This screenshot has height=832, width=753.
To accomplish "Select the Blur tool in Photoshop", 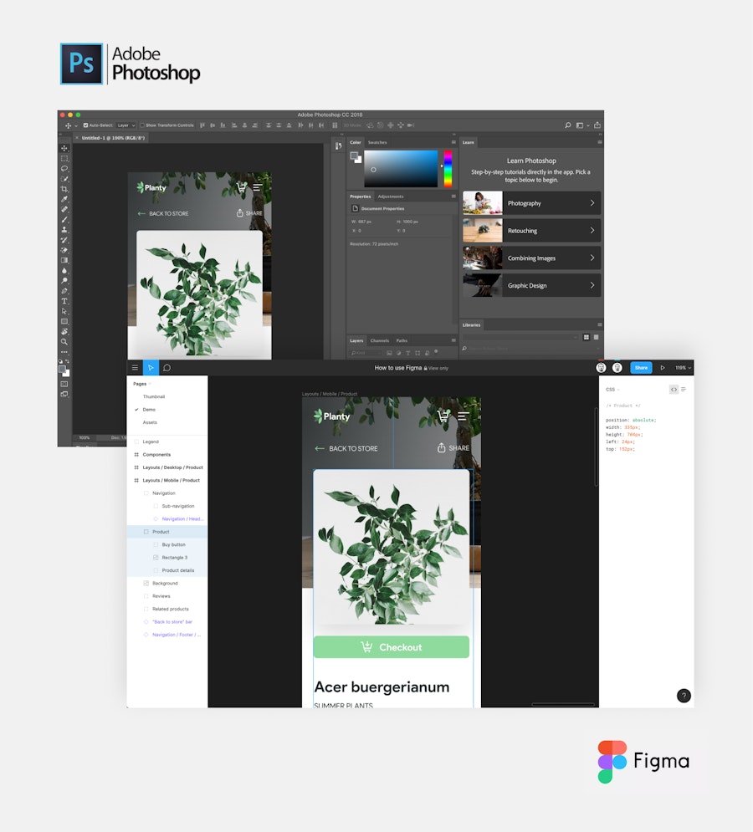I will (x=64, y=271).
